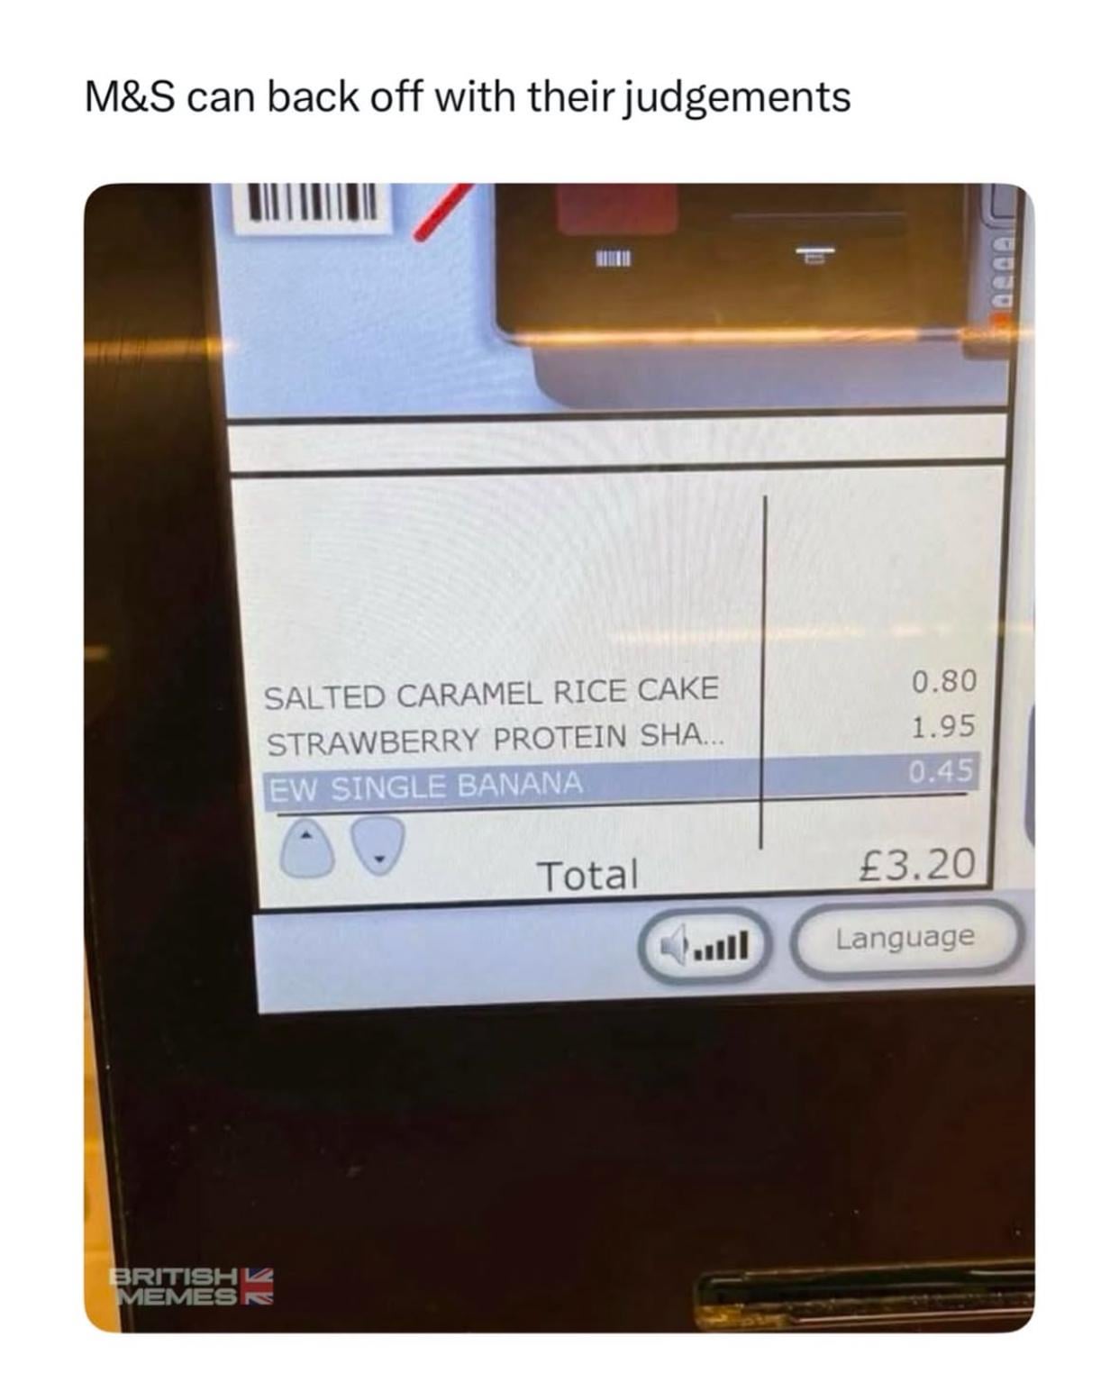Image resolution: width=1119 pixels, height=1391 pixels.
Task: Tap the barcode illustration at top left
Action: point(313,207)
